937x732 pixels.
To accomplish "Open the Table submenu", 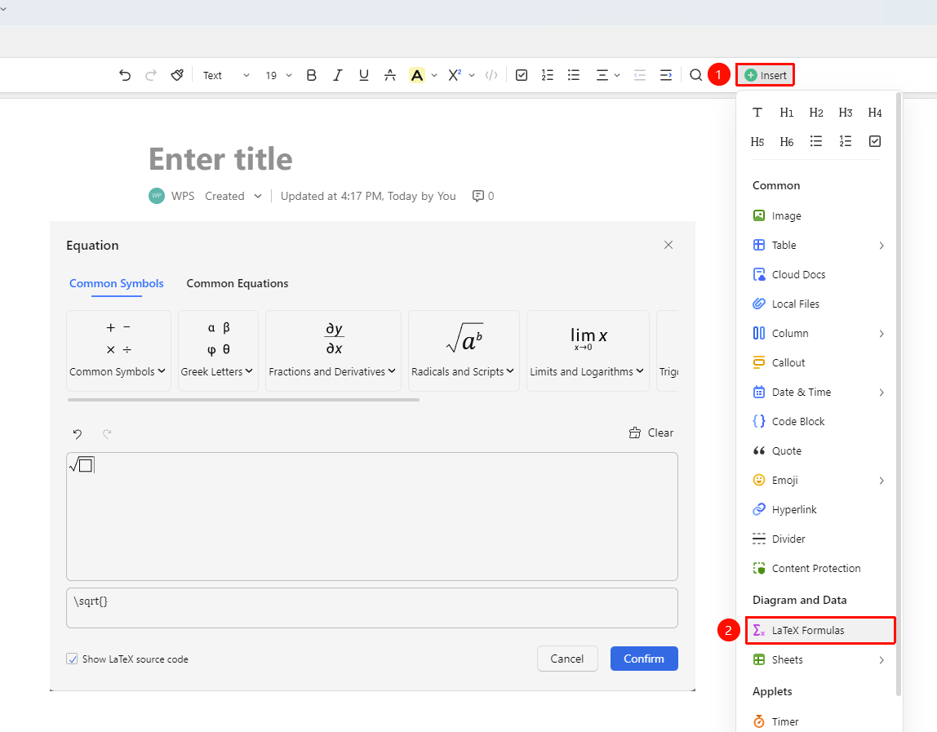I will [x=820, y=245].
